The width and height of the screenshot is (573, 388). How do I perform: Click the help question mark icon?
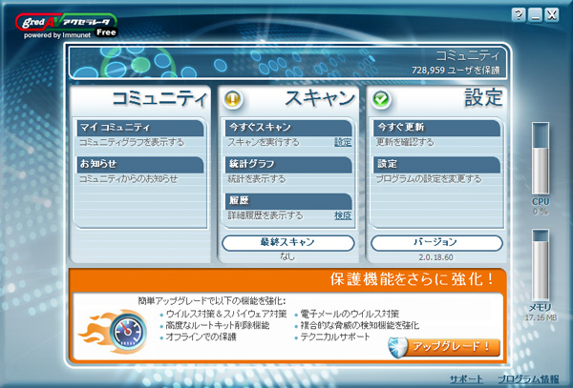pyautogui.click(x=519, y=14)
